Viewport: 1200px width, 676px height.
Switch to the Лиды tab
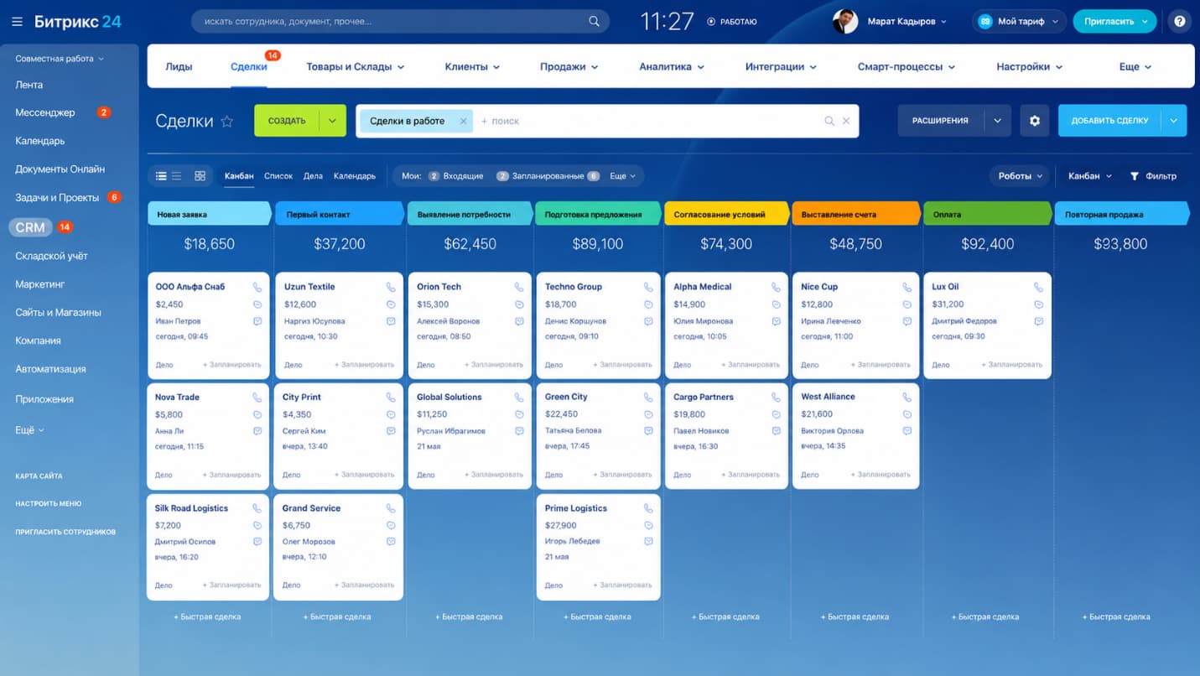tap(179, 66)
